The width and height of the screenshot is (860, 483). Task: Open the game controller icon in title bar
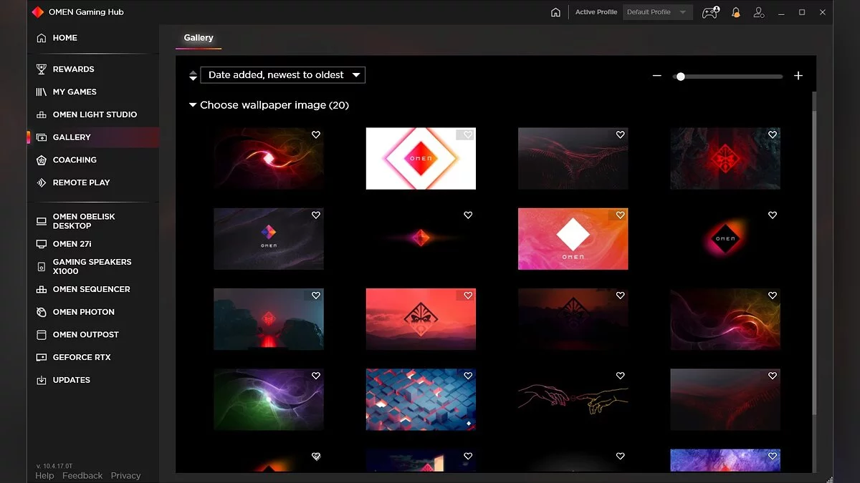(x=709, y=12)
